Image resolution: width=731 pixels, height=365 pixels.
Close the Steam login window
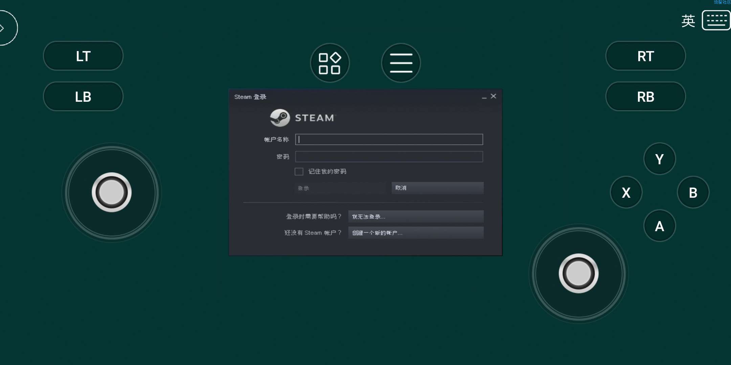tap(493, 96)
